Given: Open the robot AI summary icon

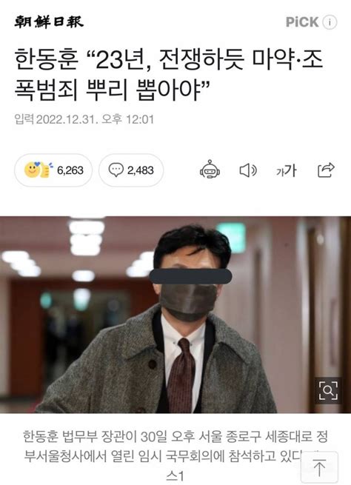Looking at the screenshot, I should pyautogui.click(x=210, y=170).
